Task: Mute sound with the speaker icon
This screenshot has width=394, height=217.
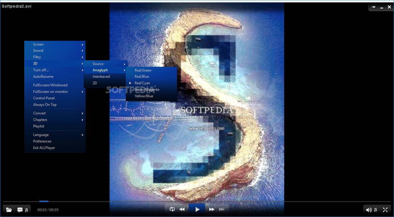Action: [x=369, y=210]
